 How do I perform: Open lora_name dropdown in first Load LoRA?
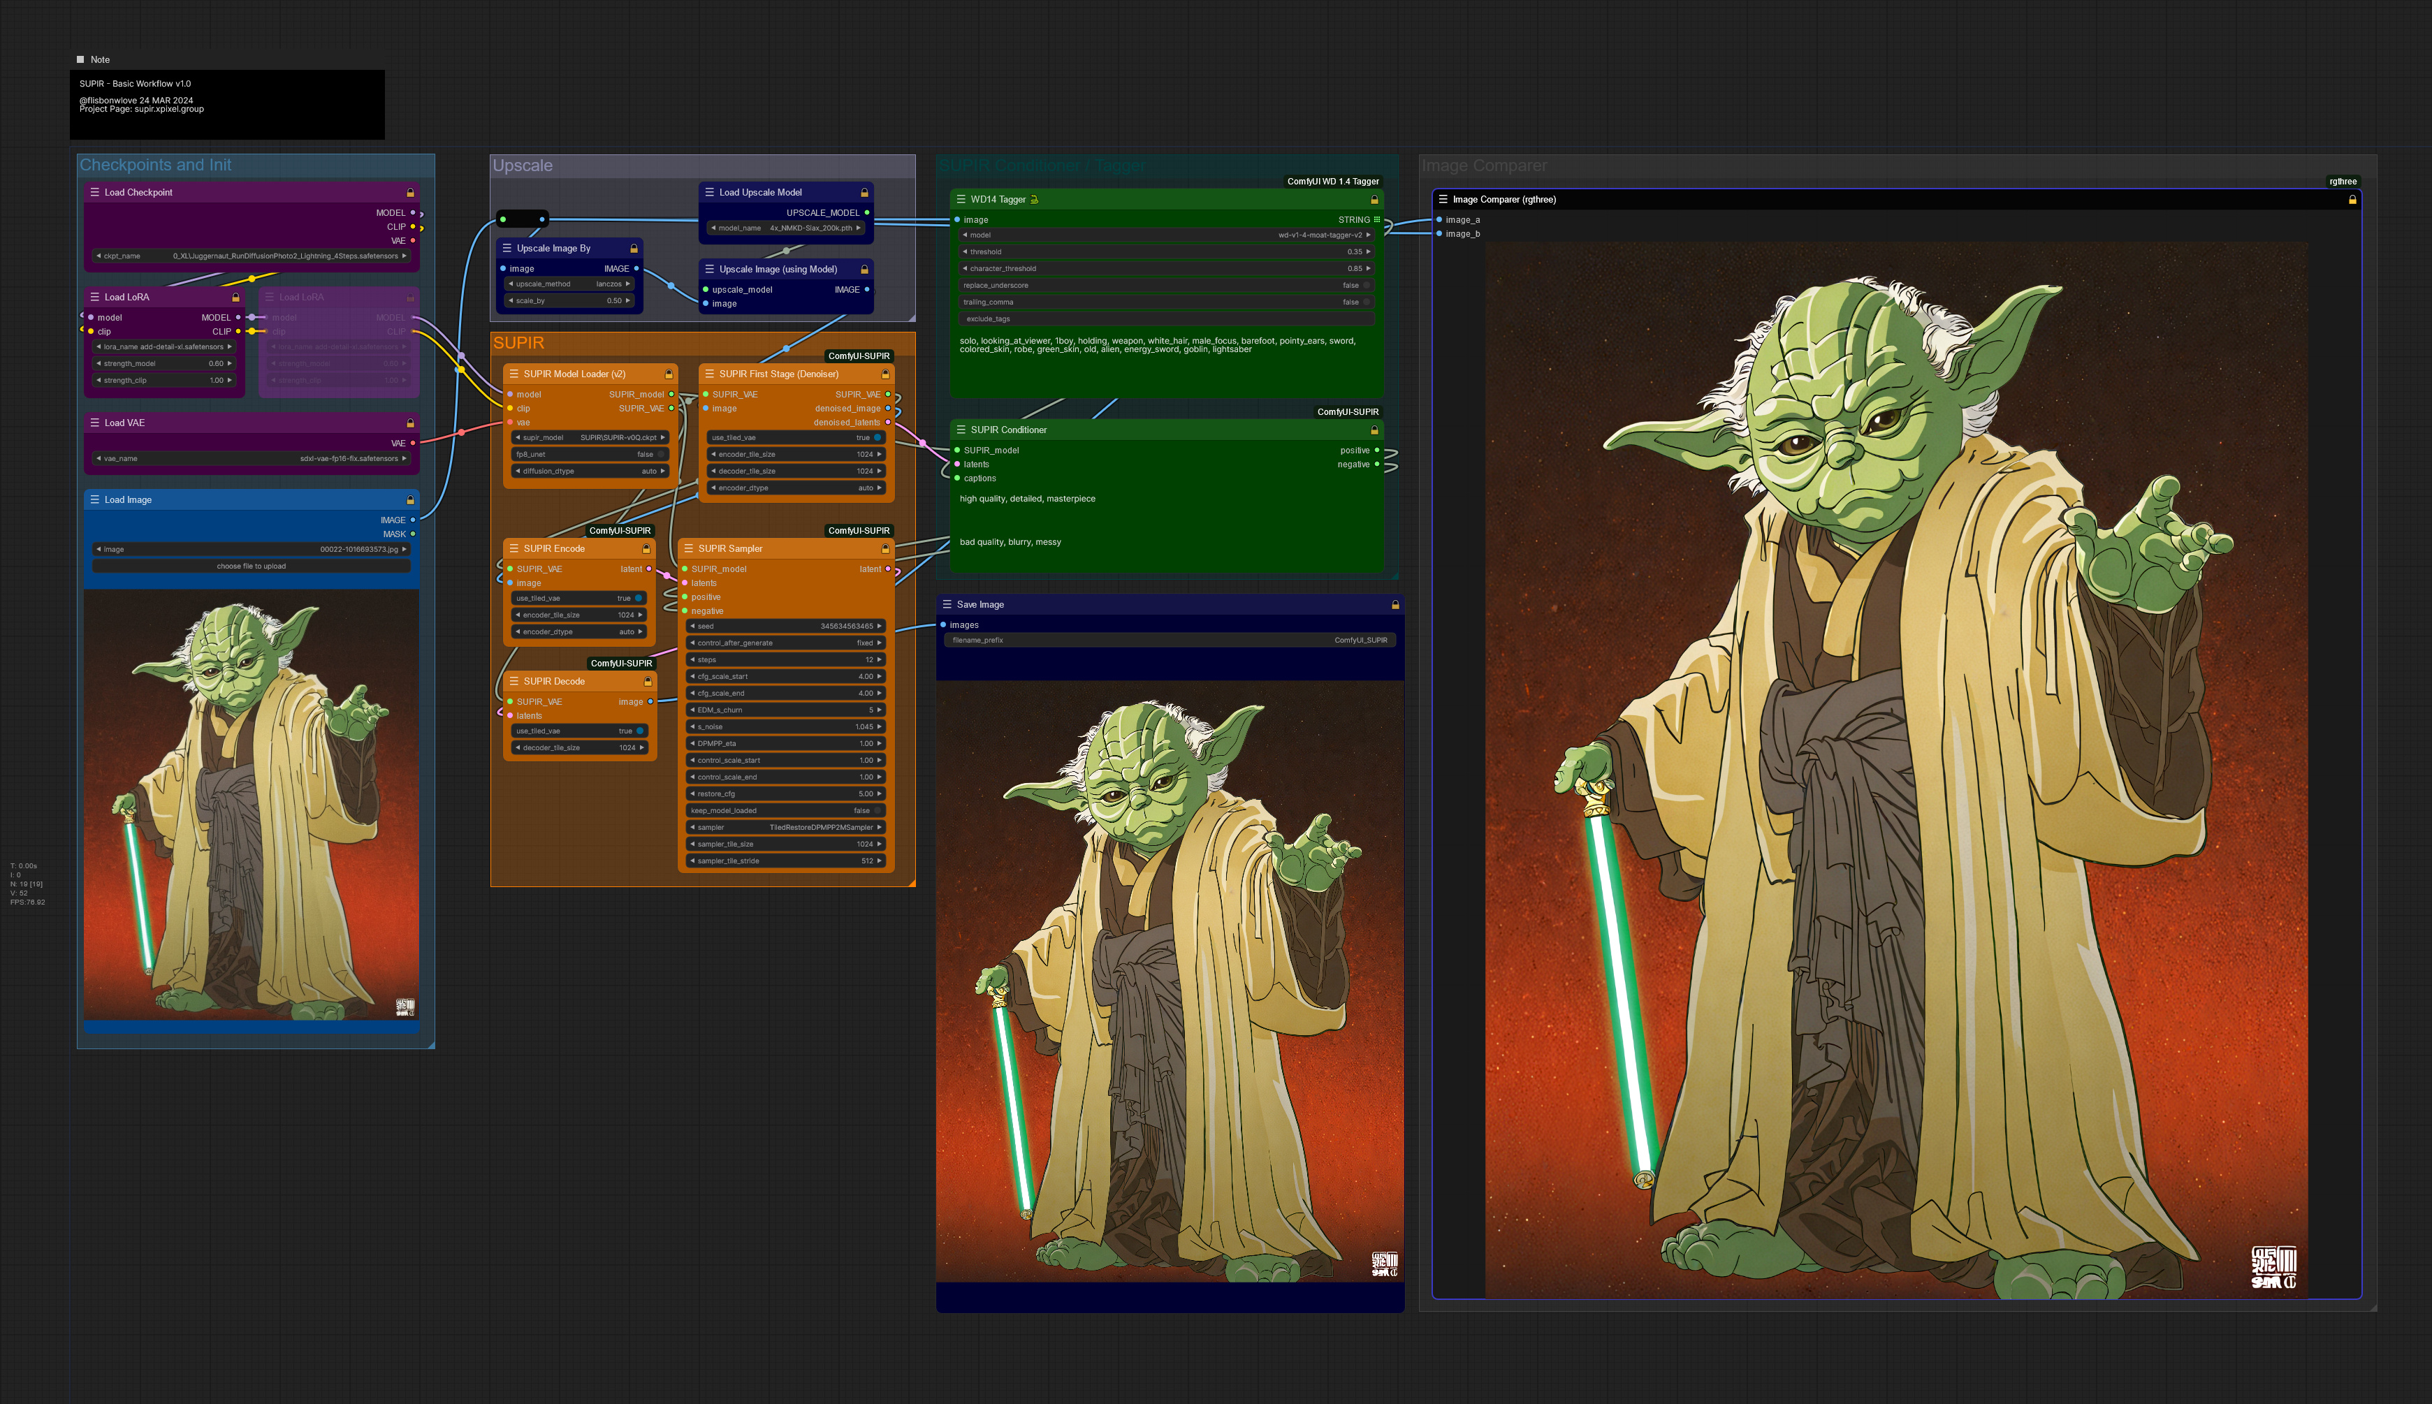pyautogui.click(x=164, y=347)
